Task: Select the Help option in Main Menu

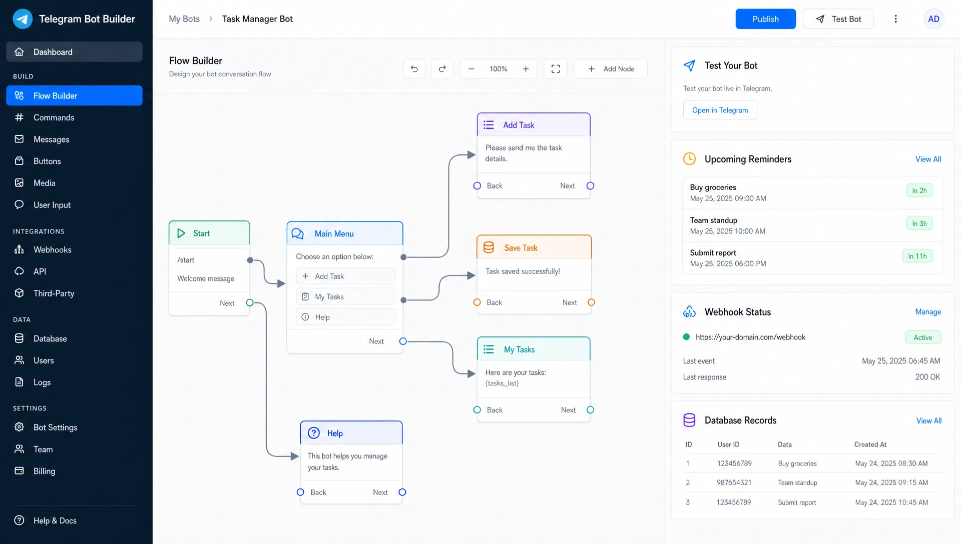Action: click(x=345, y=317)
